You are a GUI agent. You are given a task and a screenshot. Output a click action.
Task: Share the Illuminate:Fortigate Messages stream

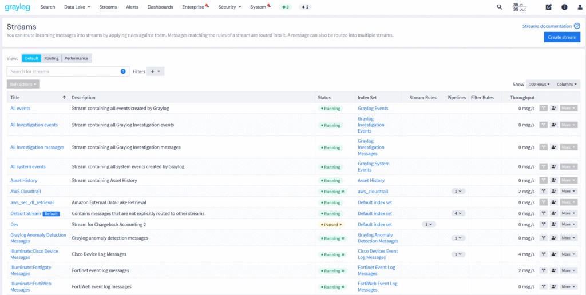(554, 270)
